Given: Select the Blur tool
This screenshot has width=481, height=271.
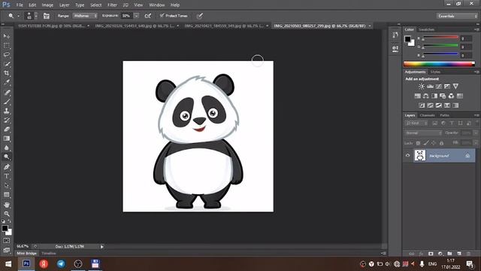Looking at the screenshot, I should pyautogui.click(x=7, y=148).
